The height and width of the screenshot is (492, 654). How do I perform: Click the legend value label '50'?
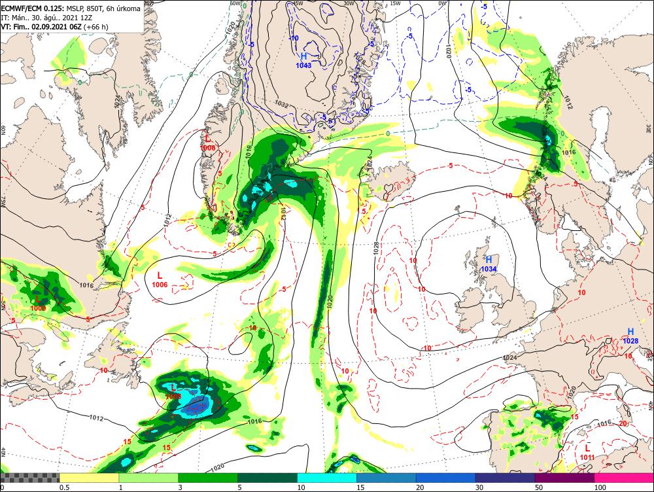click(539, 487)
